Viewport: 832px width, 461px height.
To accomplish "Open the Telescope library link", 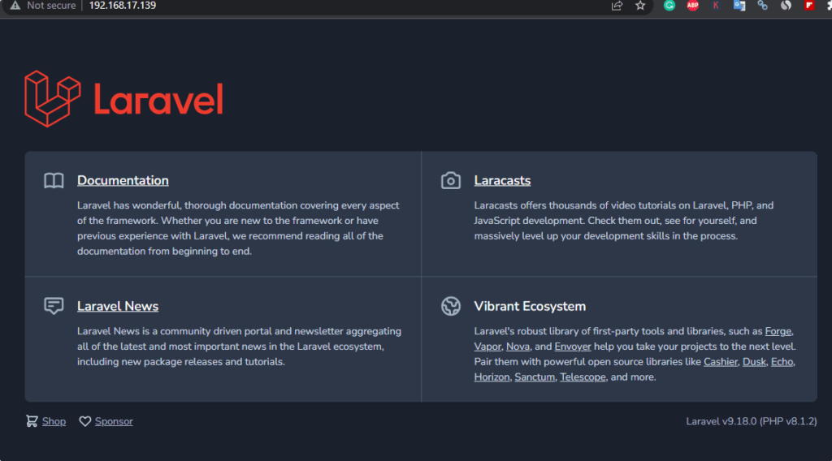I will pos(583,377).
